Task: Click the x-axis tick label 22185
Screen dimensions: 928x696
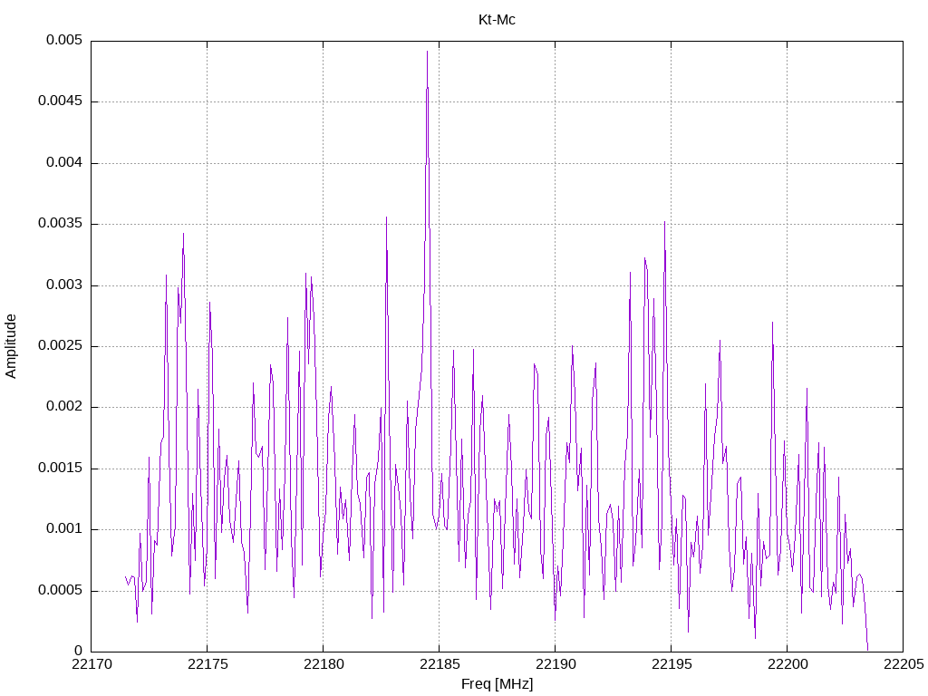Action: 439,664
